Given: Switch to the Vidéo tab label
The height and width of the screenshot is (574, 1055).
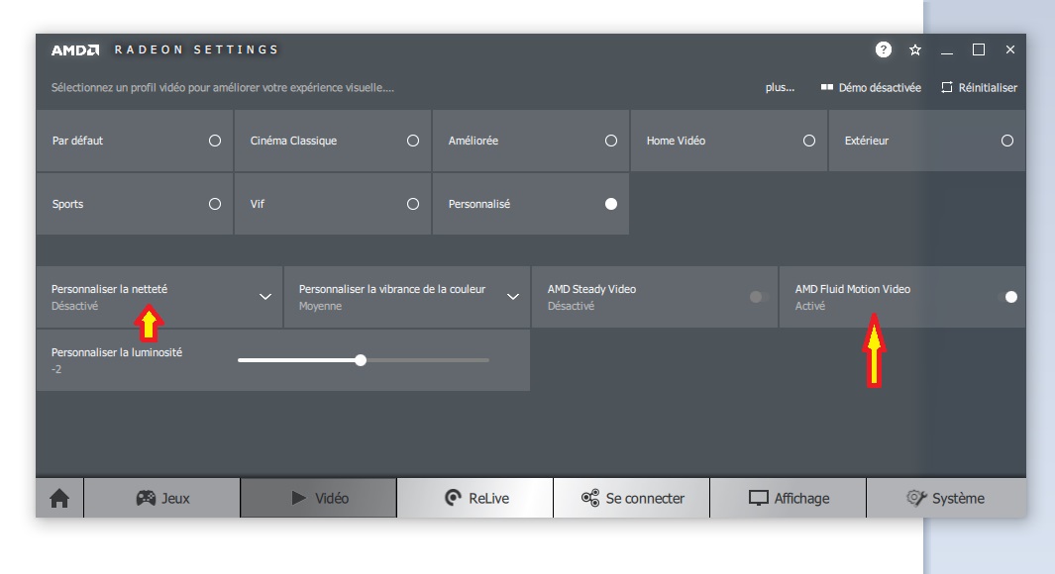Looking at the screenshot, I should click(332, 498).
